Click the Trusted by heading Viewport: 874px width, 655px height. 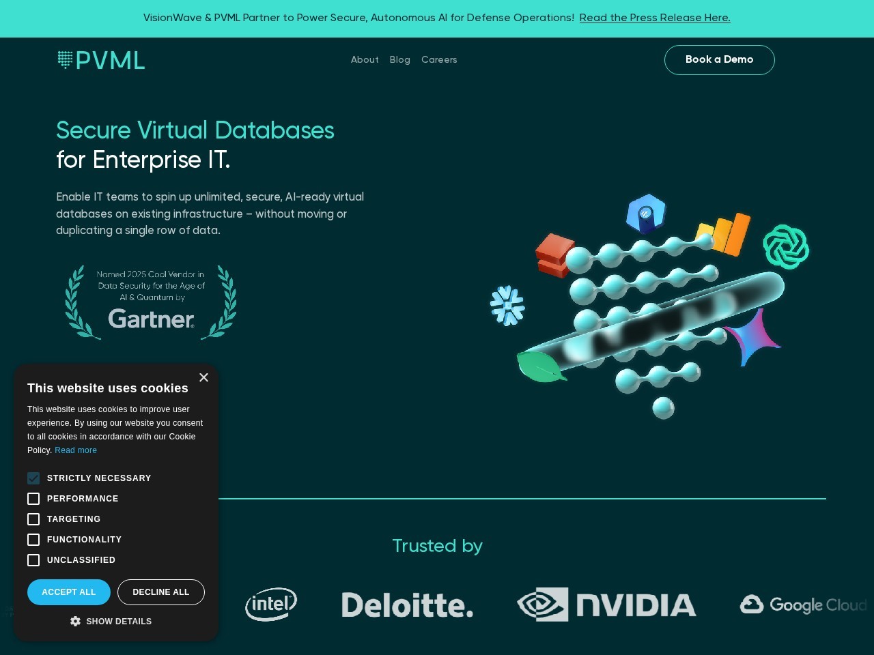pyautogui.click(x=437, y=546)
